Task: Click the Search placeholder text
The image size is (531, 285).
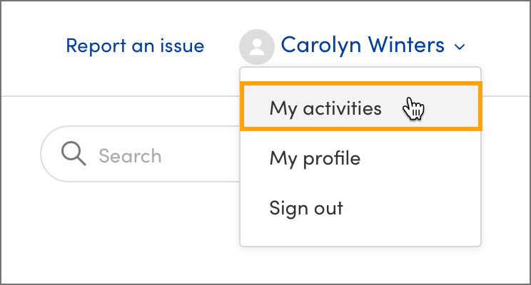Action: point(130,156)
